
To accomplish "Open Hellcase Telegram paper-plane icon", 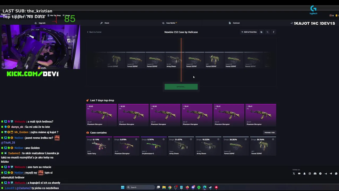I will click(x=331, y=173).
